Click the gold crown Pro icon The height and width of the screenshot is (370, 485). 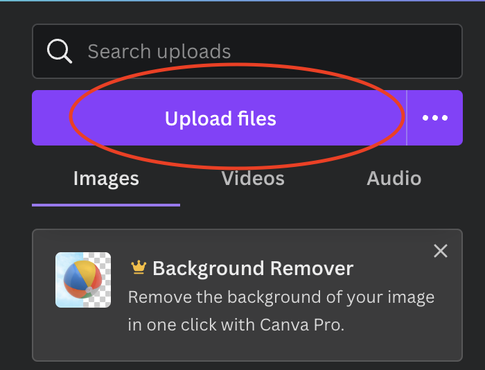click(139, 267)
